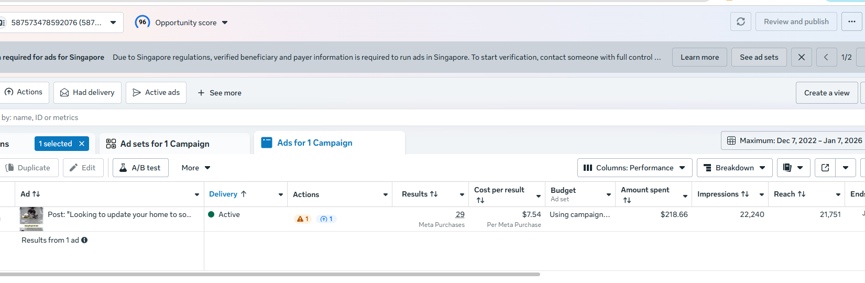Click the Learn more button
This screenshot has width=865, height=283.
(699, 57)
